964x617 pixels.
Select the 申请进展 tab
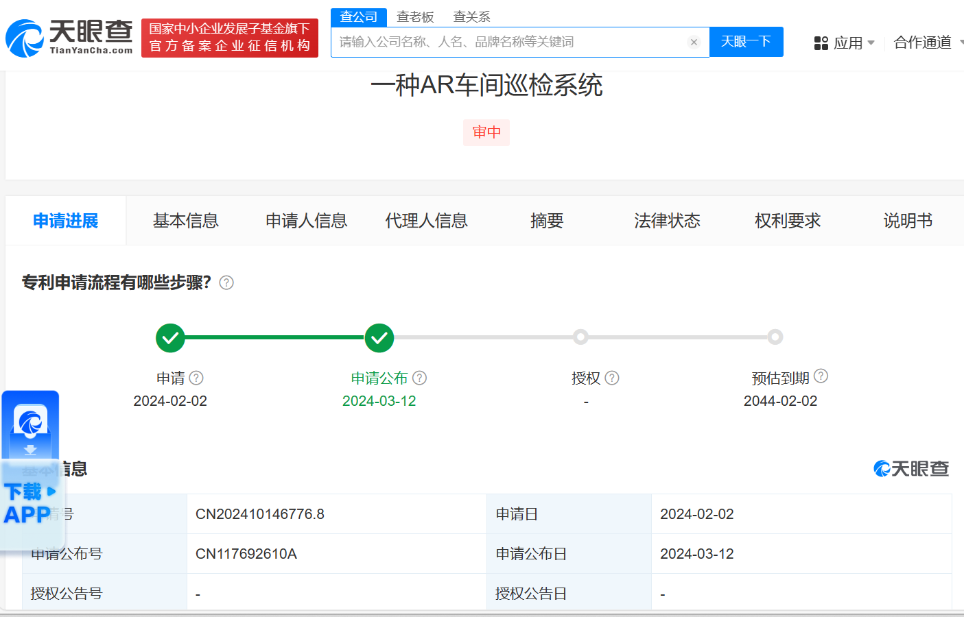click(x=66, y=221)
